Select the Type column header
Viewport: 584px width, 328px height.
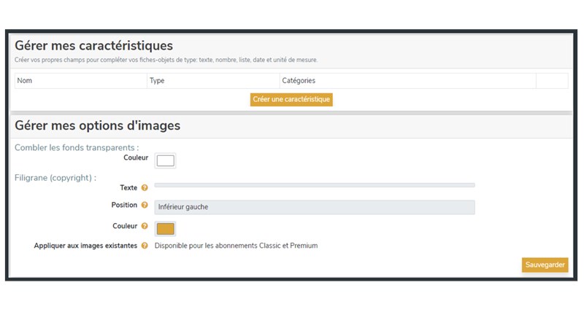pyautogui.click(x=213, y=81)
